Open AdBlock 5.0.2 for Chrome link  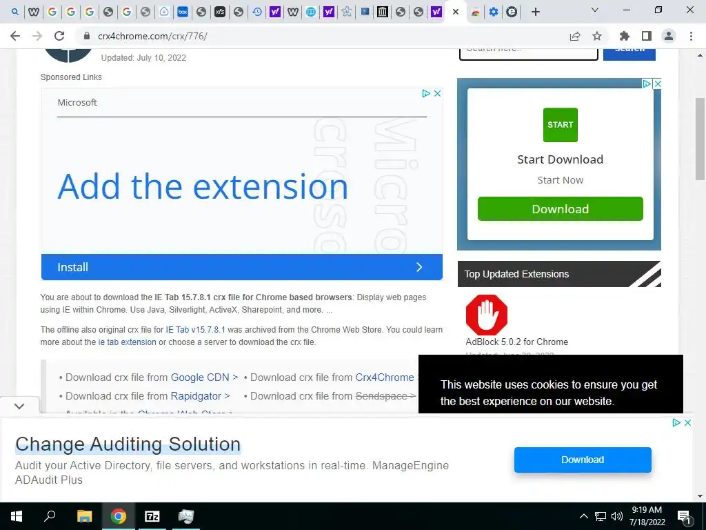517,342
